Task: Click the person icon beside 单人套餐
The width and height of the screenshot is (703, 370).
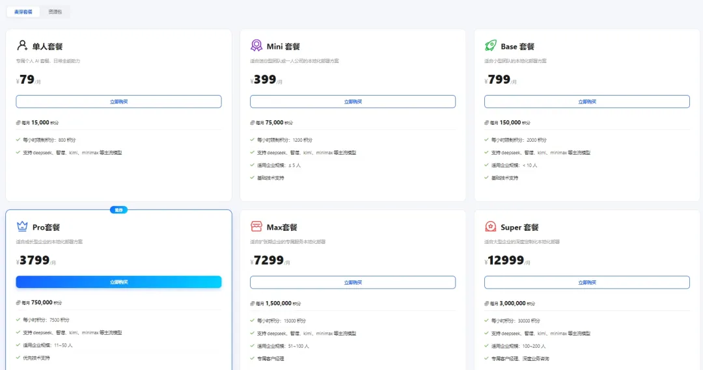Action: 22,46
